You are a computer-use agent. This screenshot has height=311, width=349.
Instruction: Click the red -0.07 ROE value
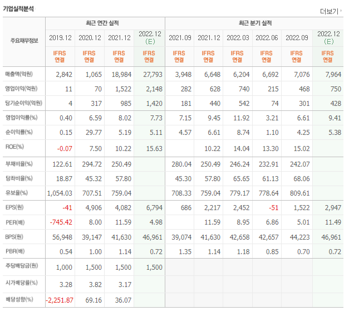tap(65, 148)
